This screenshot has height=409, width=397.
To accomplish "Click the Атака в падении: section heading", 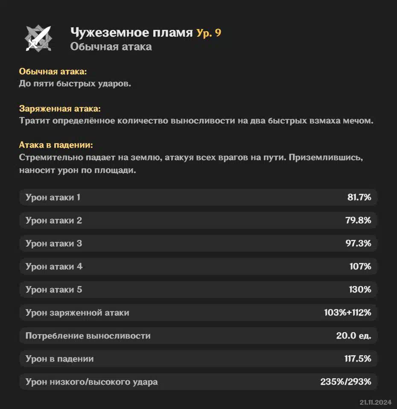I will [56, 145].
